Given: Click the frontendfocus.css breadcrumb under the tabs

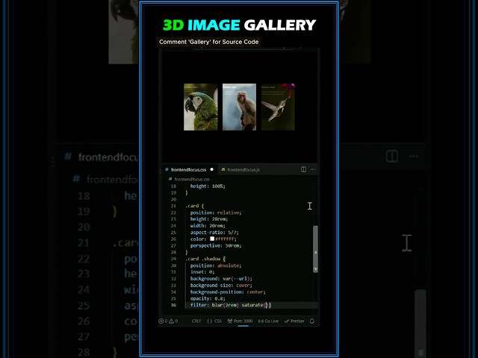Looking at the screenshot, I should (x=189, y=179).
